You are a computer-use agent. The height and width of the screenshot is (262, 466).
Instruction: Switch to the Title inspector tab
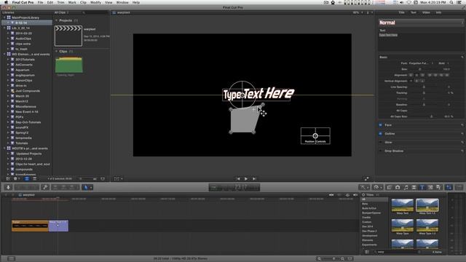point(401,12)
